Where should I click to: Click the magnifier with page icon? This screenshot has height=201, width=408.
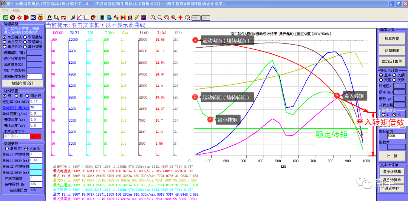(x=187, y=18)
